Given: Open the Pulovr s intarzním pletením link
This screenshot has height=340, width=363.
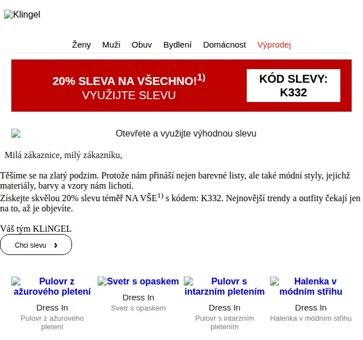Looking at the screenshot, I should (225, 286).
